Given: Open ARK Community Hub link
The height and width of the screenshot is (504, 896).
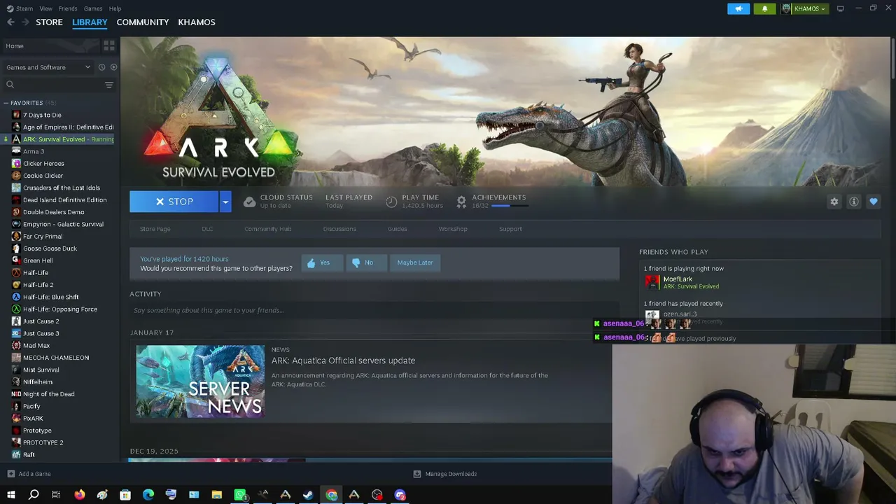Looking at the screenshot, I should (x=268, y=229).
